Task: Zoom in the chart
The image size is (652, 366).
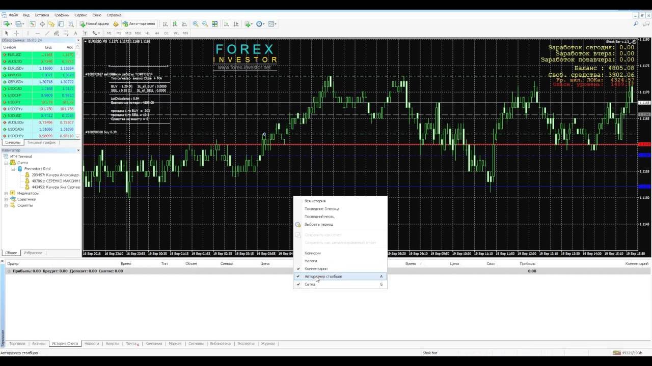Action: [x=196, y=24]
